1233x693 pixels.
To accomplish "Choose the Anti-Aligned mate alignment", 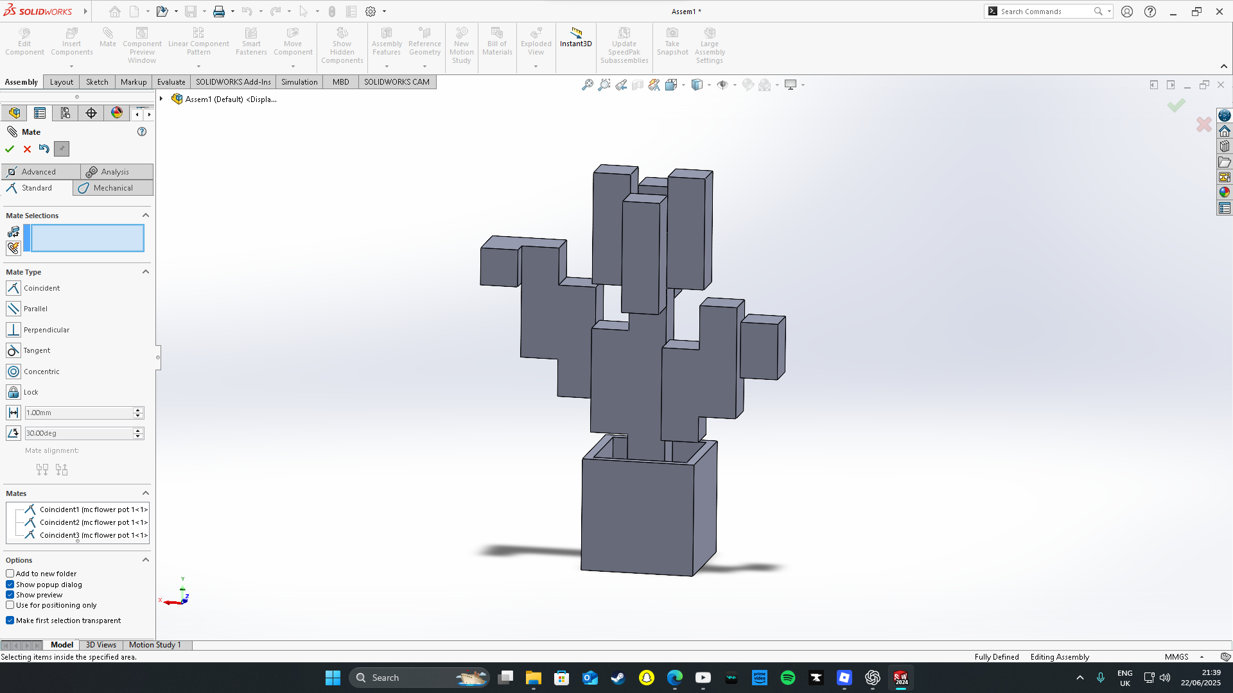I will (x=62, y=470).
